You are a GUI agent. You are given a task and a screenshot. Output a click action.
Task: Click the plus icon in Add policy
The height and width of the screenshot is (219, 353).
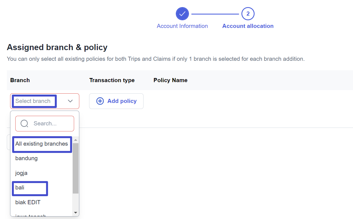100,101
